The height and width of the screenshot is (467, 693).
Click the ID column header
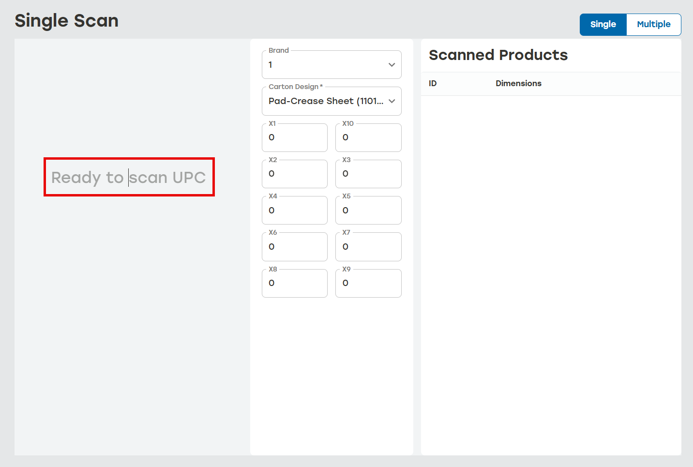[x=433, y=84]
